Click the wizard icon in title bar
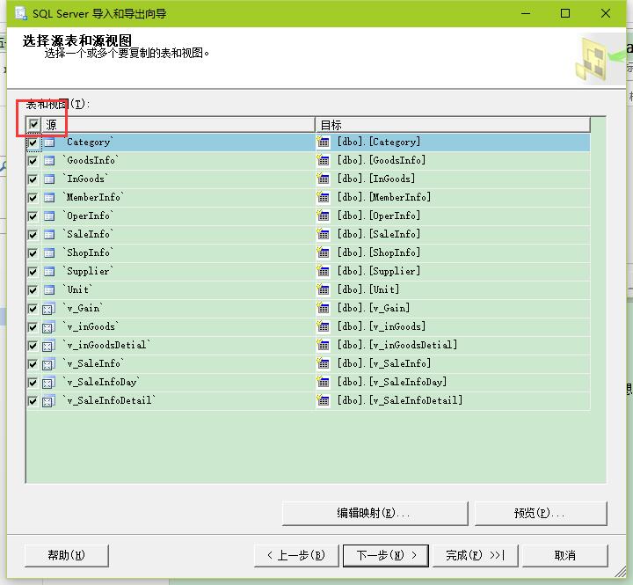 tap(21, 13)
